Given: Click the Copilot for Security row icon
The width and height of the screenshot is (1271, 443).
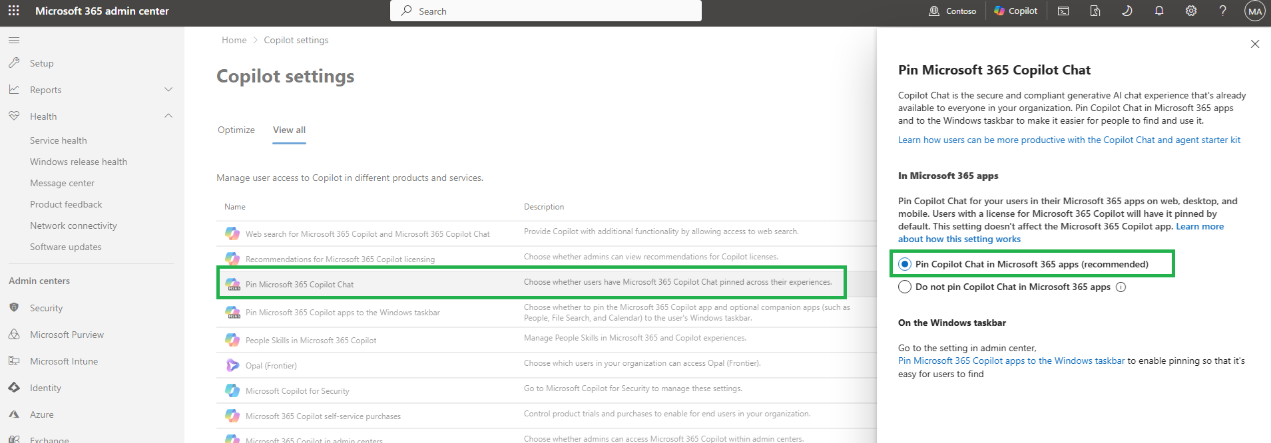Looking at the screenshot, I should coord(232,390).
